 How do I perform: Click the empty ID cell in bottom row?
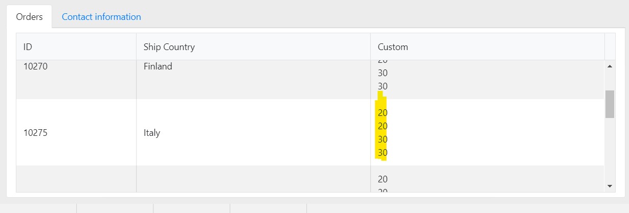pyautogui.click(x=76, y=179)
